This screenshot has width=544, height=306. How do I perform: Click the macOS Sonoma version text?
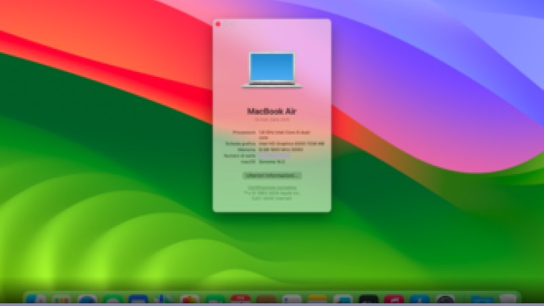(x=271, y=162)
